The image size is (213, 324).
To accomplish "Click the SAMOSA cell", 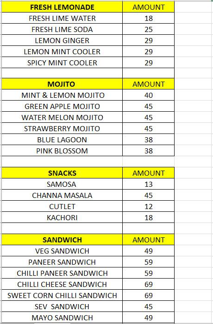I will coord(62,184).
